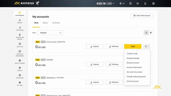Click My accounts heading
Screen dimensions: 171x96
point(41,17)
